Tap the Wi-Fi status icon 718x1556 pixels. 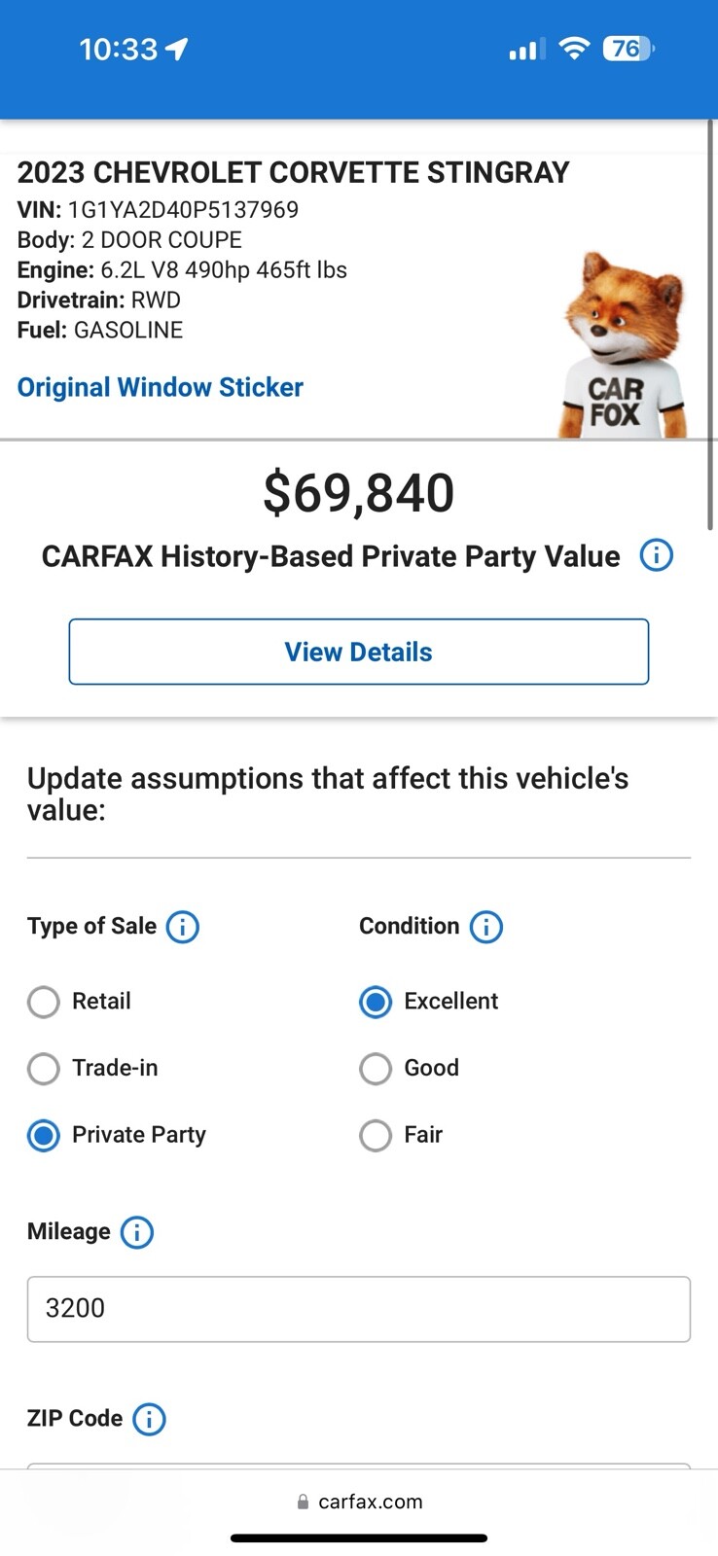[574, 49]
